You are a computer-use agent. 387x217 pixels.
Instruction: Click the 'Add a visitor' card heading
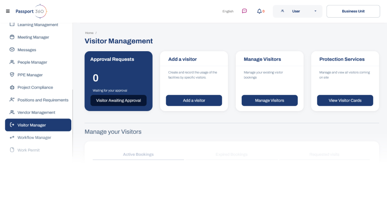click(182, 59)
